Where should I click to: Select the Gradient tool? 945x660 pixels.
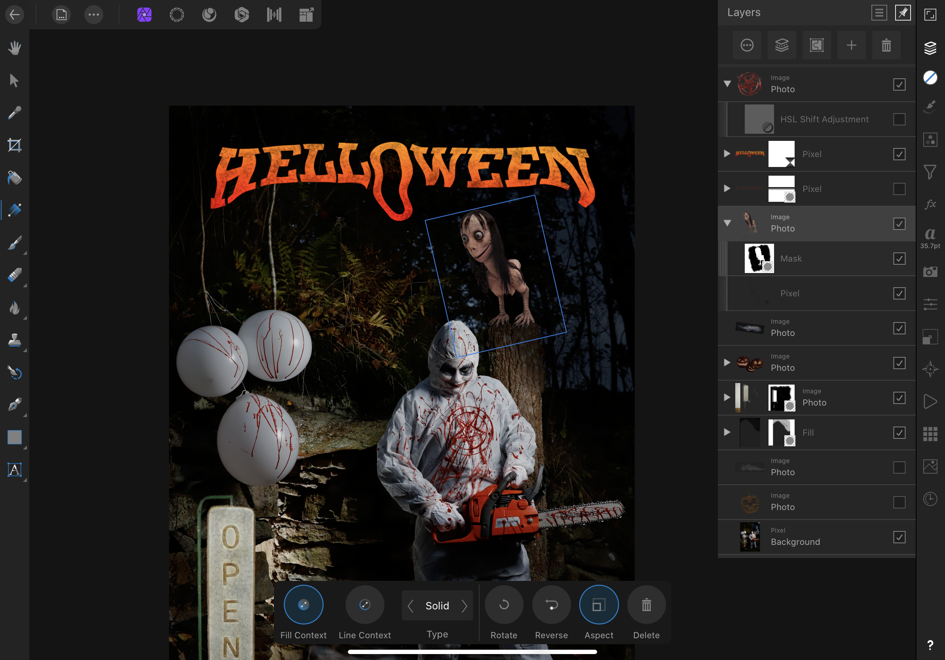(x=14, y=210)
